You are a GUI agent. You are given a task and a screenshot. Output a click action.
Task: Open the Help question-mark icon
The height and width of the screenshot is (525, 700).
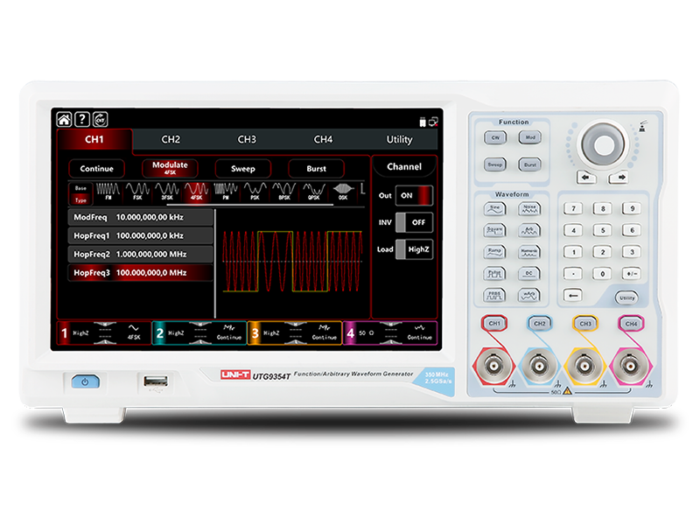coord(81,119)
